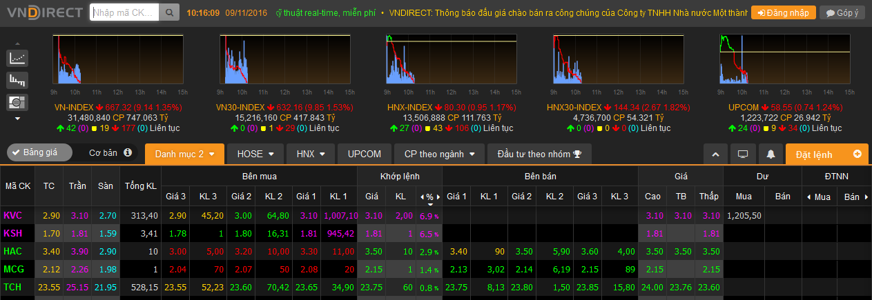Click the Sàn column header

click(x=106, y=186)
